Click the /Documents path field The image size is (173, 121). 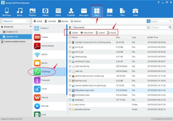(109, 28)
